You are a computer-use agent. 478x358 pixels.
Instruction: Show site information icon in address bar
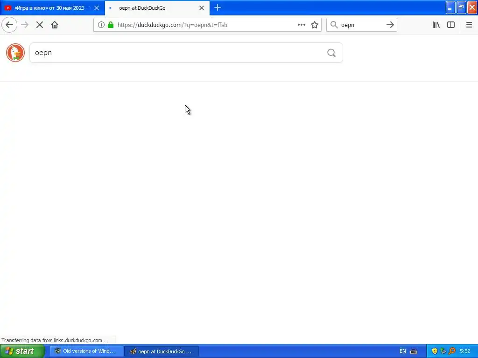coord(101,25)
